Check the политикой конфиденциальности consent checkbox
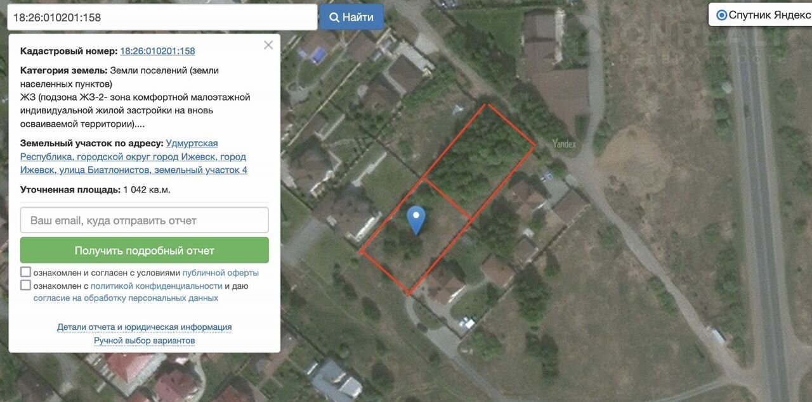This screenshot has width=812, height=402. point(26,285)
